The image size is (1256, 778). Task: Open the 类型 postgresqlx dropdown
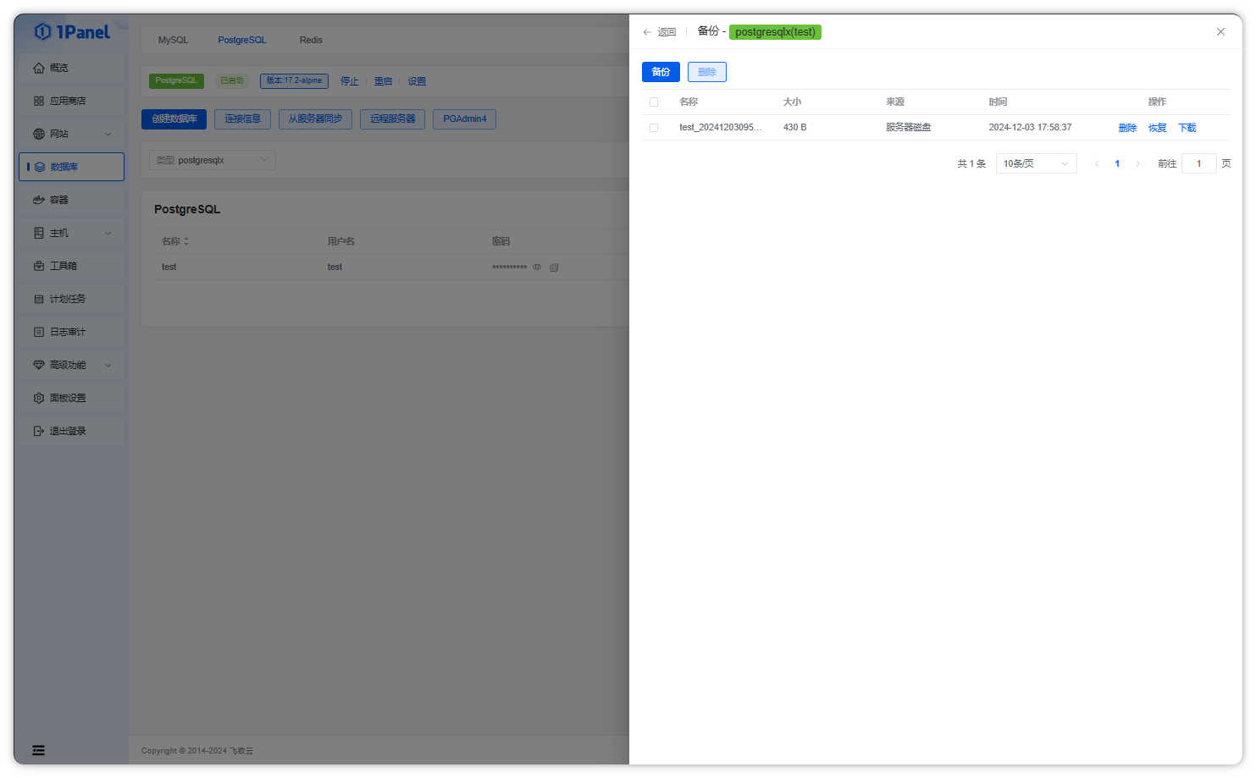(213, 160)
